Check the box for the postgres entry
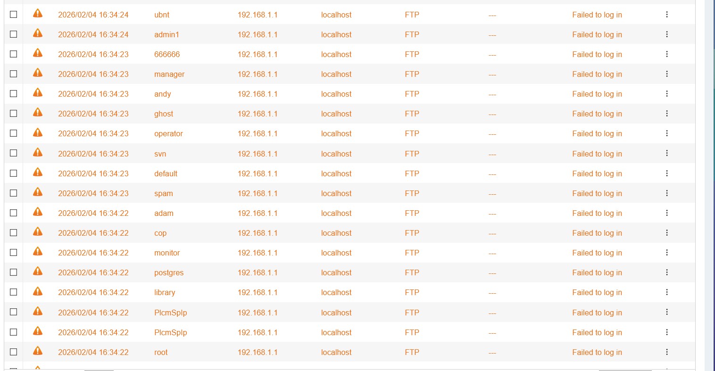The height and width of the screenshot is (371, 715). [14, 272]
